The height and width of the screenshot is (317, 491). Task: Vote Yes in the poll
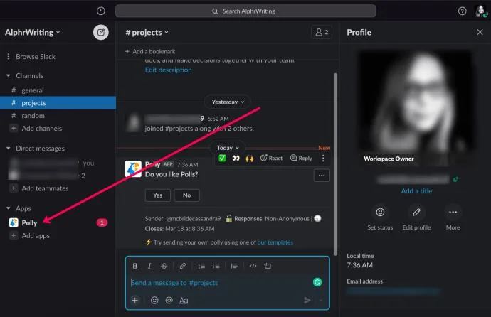tap(158, 195)
